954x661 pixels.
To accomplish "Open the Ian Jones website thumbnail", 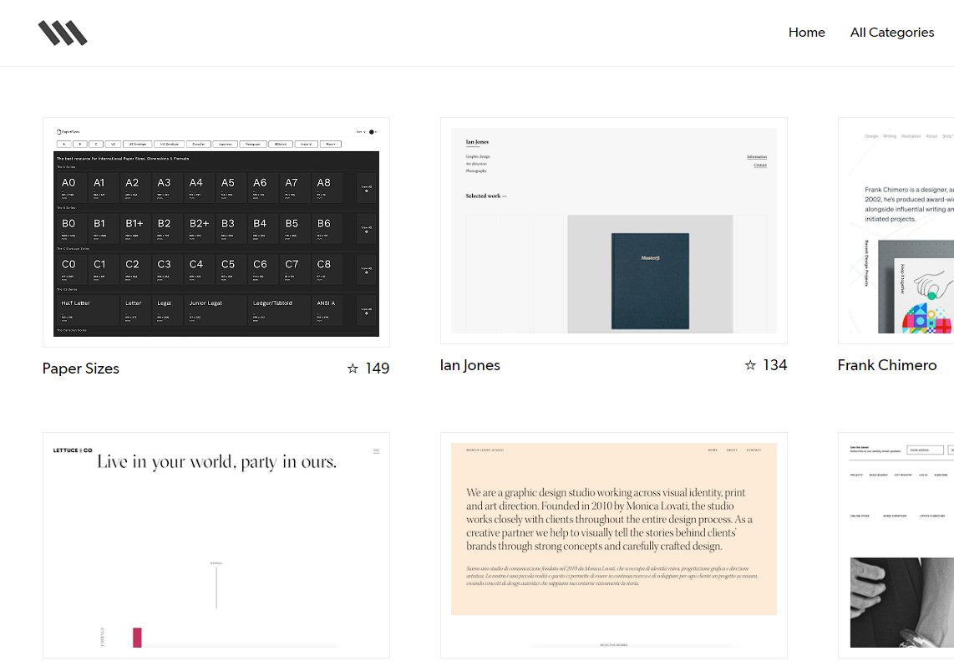I will (614, 231).
